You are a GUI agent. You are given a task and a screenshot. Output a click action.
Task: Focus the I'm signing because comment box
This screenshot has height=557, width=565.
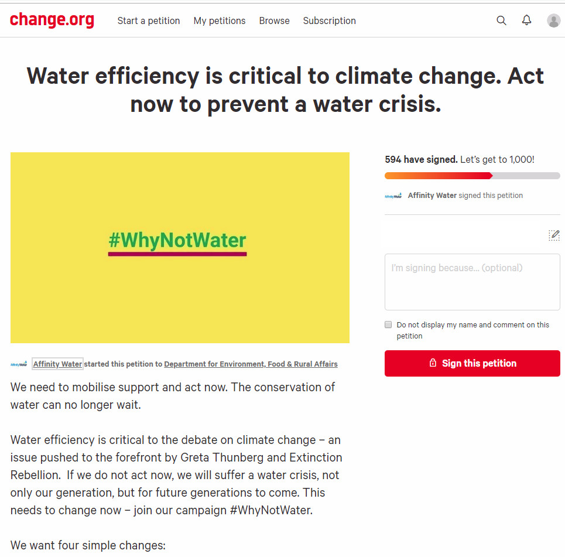coord(472,282)
